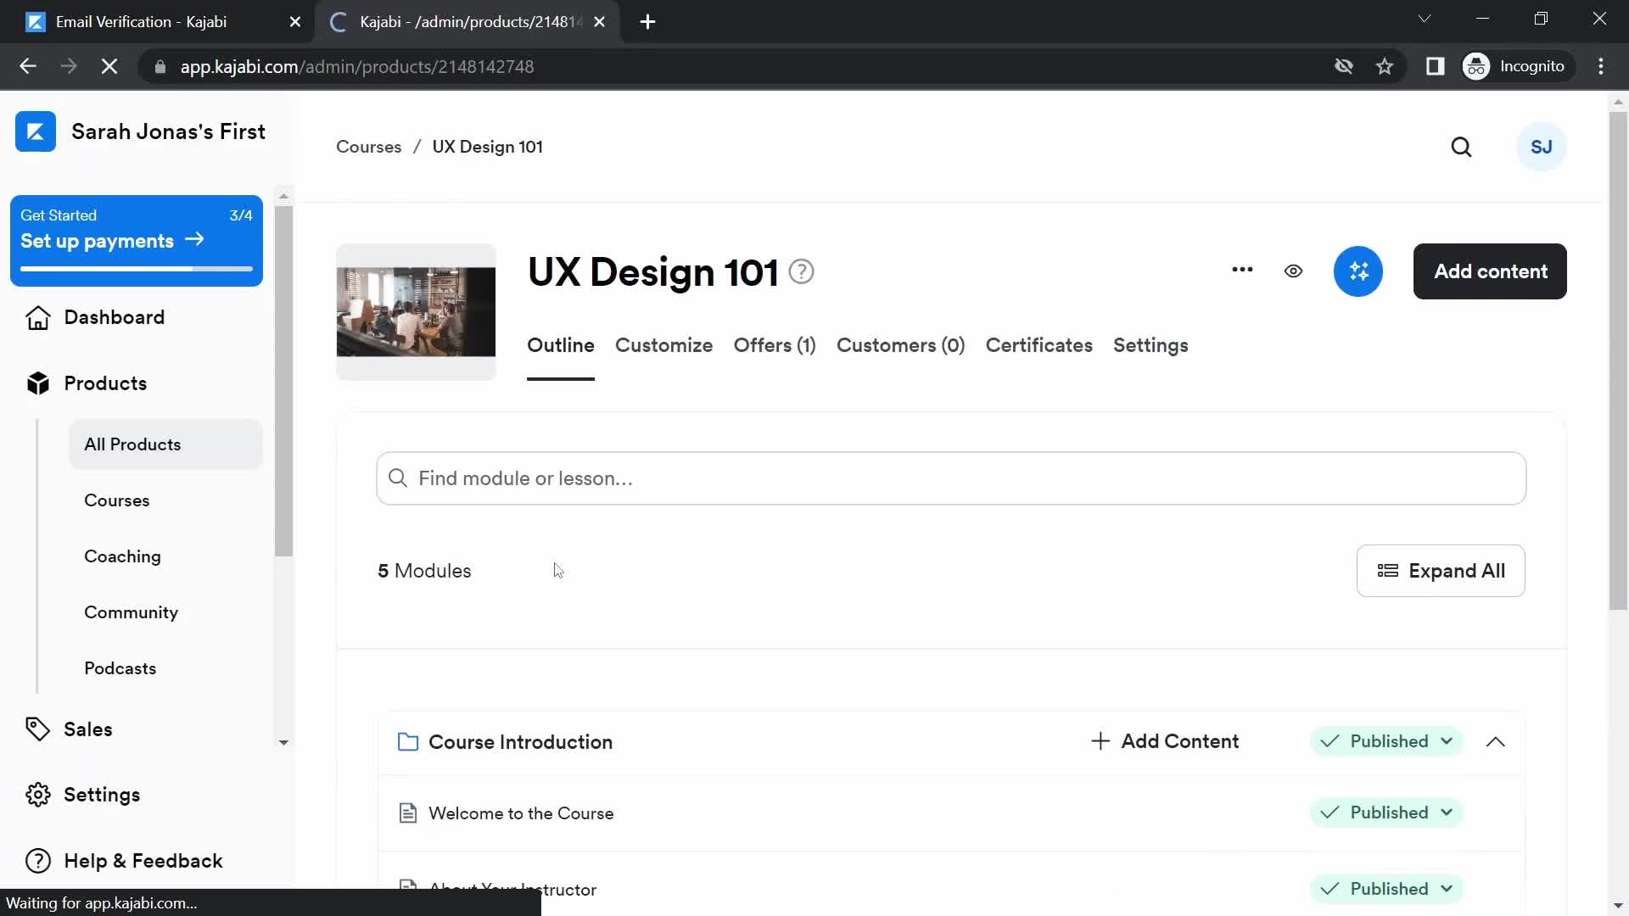Click the Help & Feedback question icon
The image size is (1629, 916).
click(38, 861)
